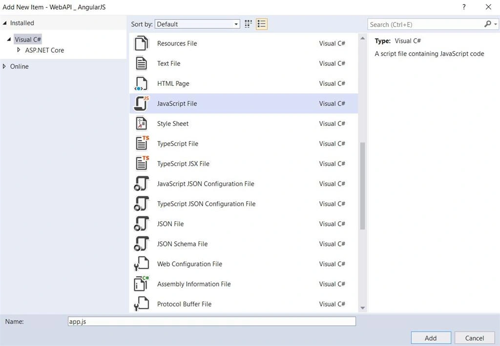Select the TypeScript JSX File name

184,164
